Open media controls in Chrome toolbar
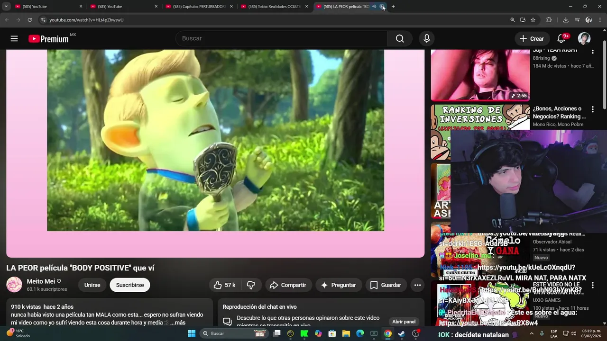The height and width of the screenshot is (341, 607). point(577,20)
